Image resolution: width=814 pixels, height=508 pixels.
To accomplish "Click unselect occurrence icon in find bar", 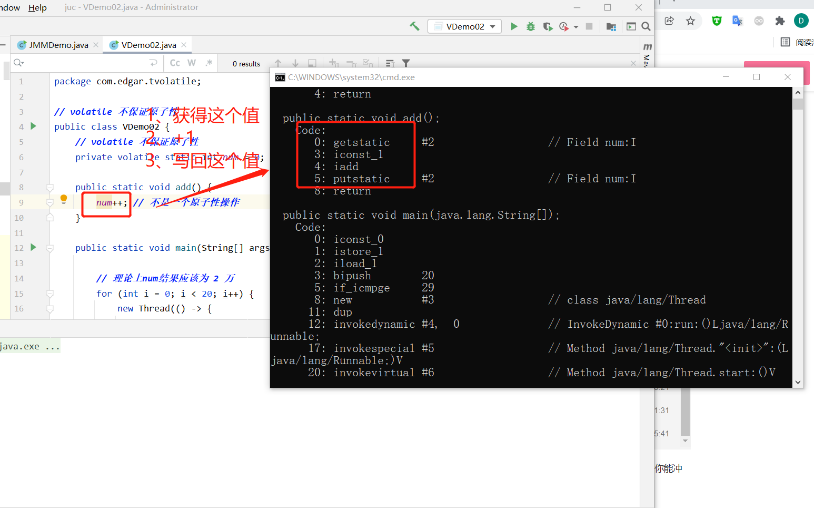I will click(351, 63).
